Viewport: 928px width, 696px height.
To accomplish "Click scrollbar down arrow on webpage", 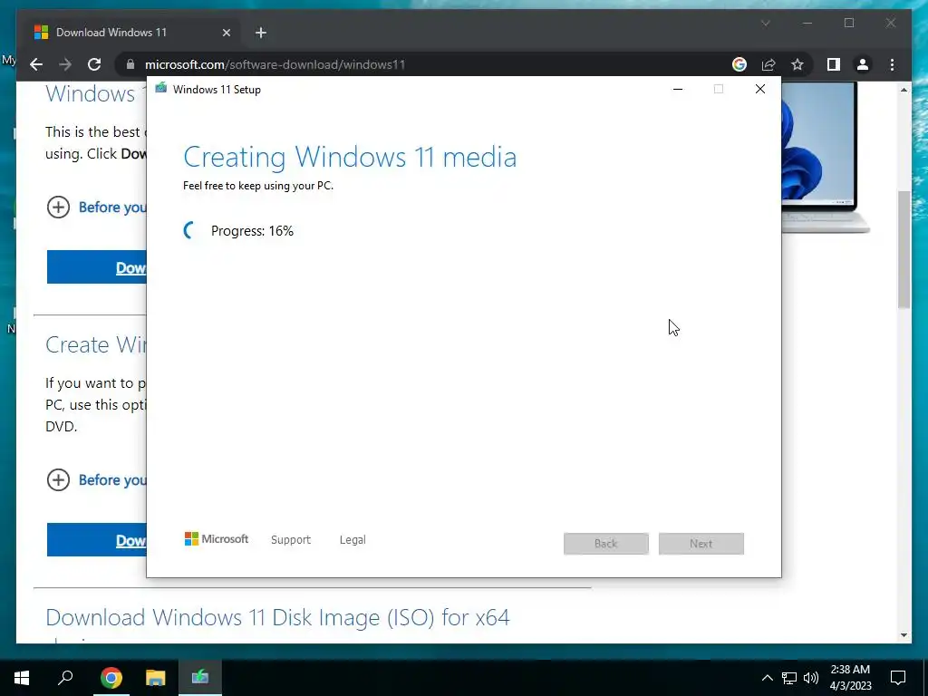I will point(904,635).
